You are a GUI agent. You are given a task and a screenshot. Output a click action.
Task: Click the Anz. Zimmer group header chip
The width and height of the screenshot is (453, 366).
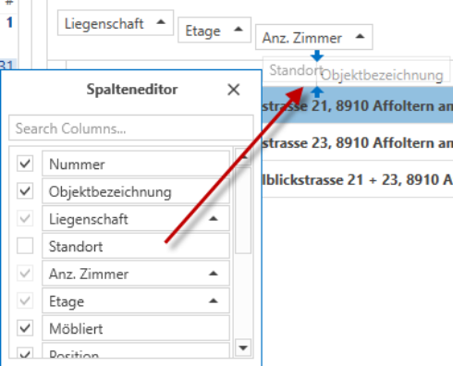(x=314, y=37)
